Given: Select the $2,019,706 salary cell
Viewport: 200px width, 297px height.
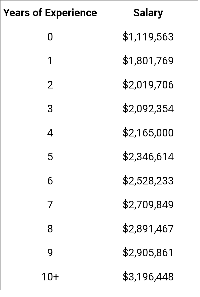Looking at the screenshot, I should point(148,85).
